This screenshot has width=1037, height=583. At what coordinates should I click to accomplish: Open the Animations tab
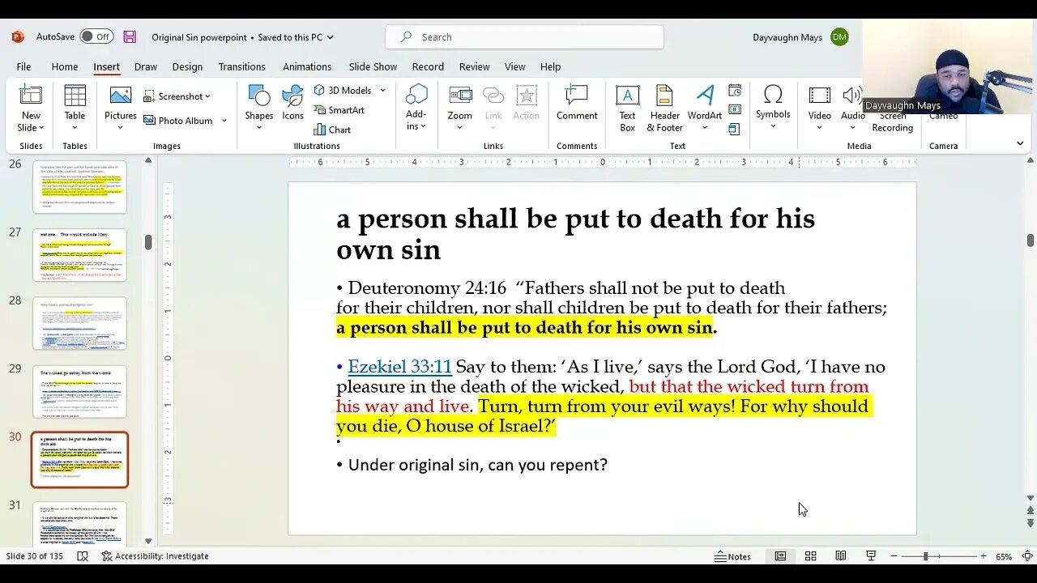(307, 66)
